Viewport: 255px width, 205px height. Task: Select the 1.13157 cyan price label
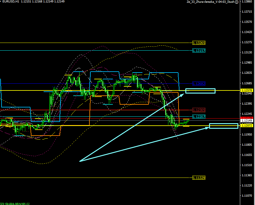[x=199, y=51]
